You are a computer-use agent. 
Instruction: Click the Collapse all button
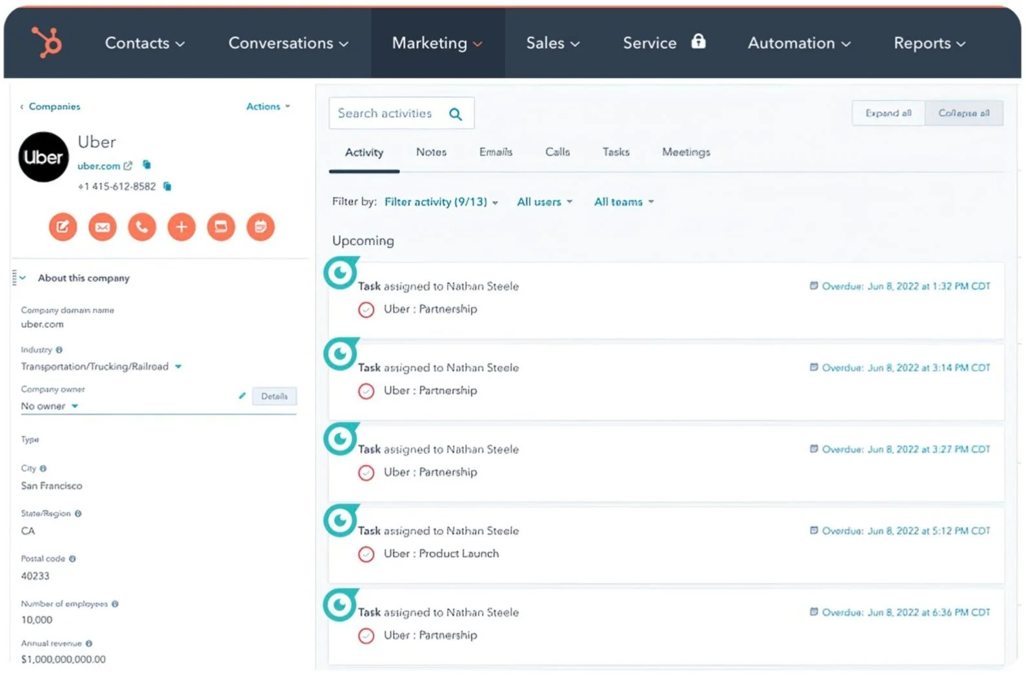[964, 113]
